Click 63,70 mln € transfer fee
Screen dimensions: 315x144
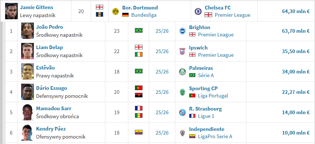click(x=296, y=31)
